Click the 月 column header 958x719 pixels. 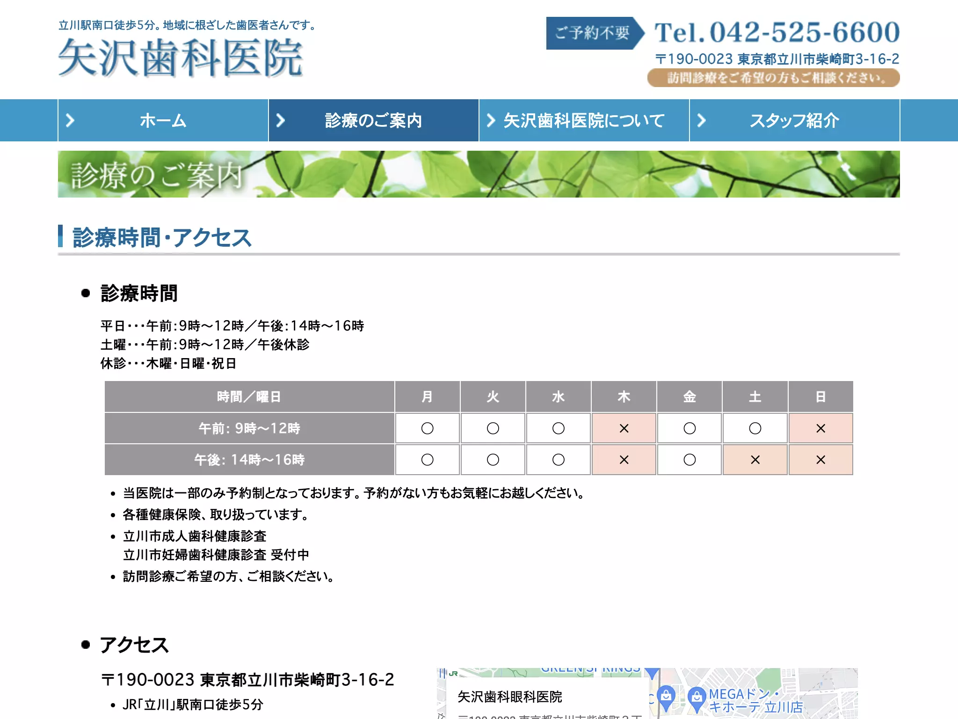(x=427, y=396)
